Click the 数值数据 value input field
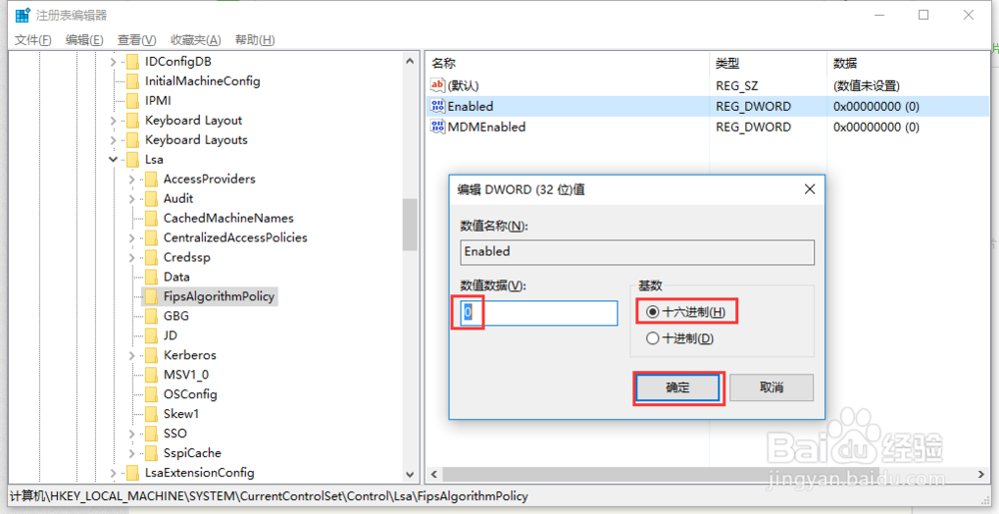Image resolution: width=999 pixels, height=514 pixels. click(539, 313)
